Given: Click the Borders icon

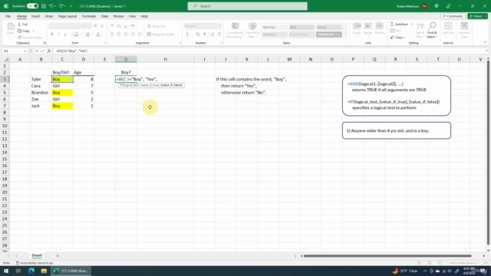Looking at the screenshot, I should click(x=76, y=34).
